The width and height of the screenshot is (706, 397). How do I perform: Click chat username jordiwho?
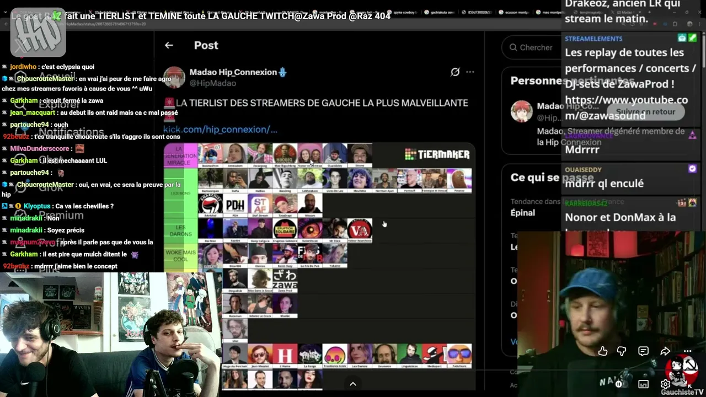coord(24,67)
